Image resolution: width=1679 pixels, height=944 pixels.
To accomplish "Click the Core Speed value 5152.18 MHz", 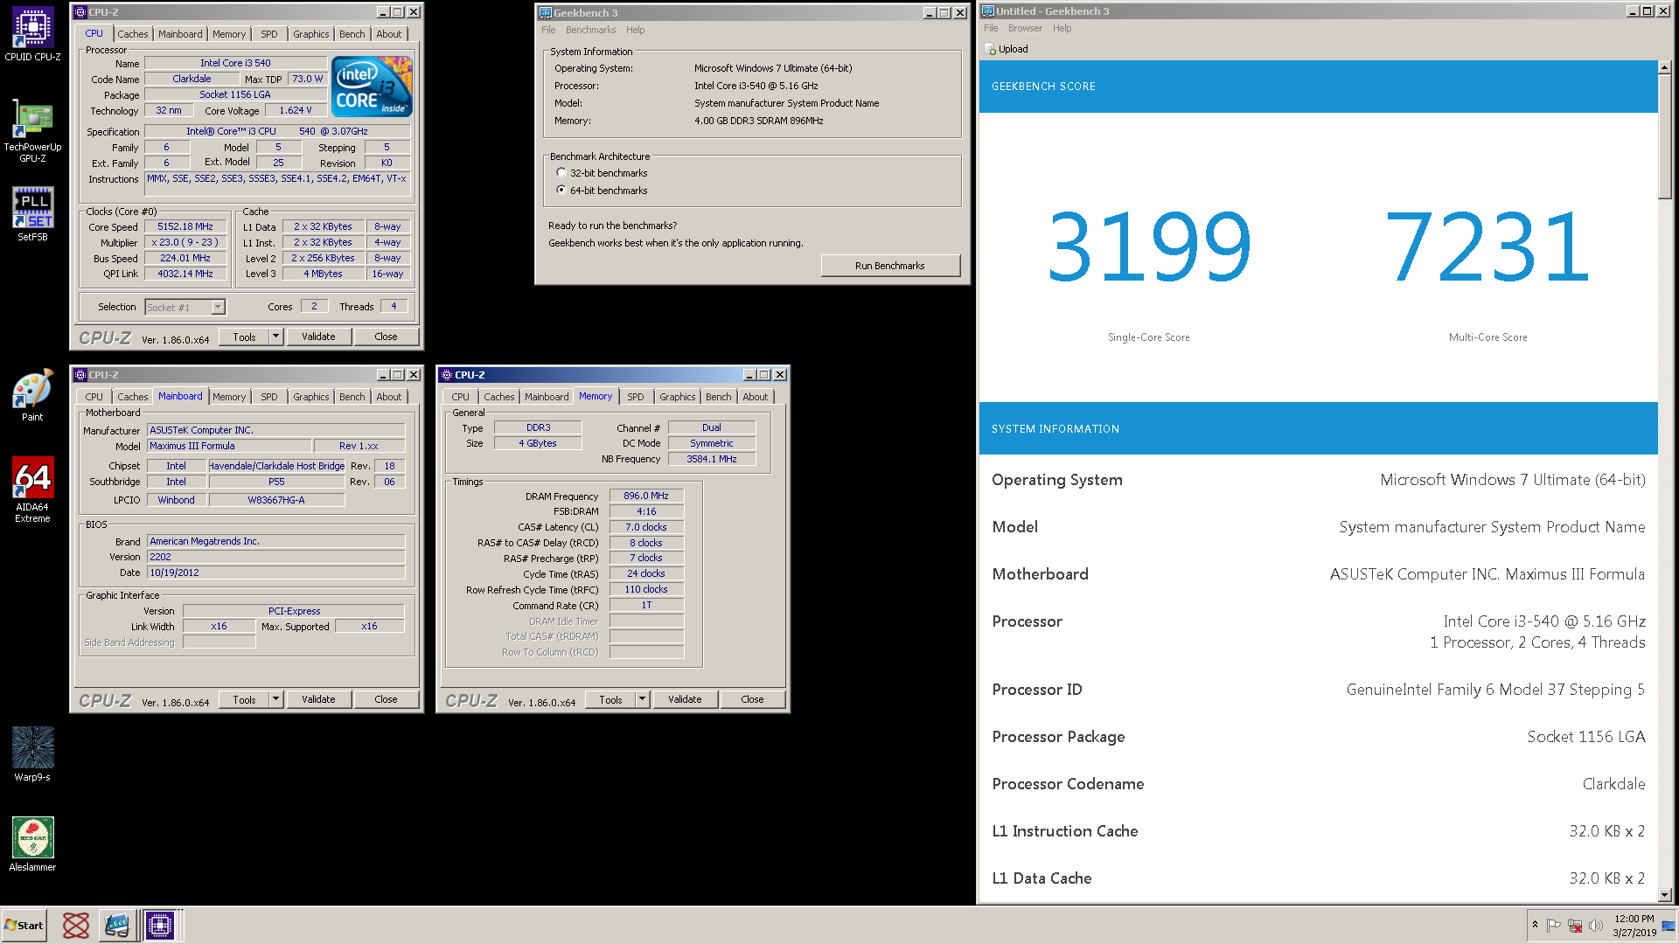I will pos(185,226).
